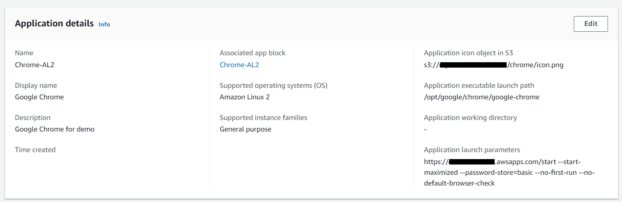Open the Info link beside Application details
This screenshot has width=622, height=202.
click(104, 24)
